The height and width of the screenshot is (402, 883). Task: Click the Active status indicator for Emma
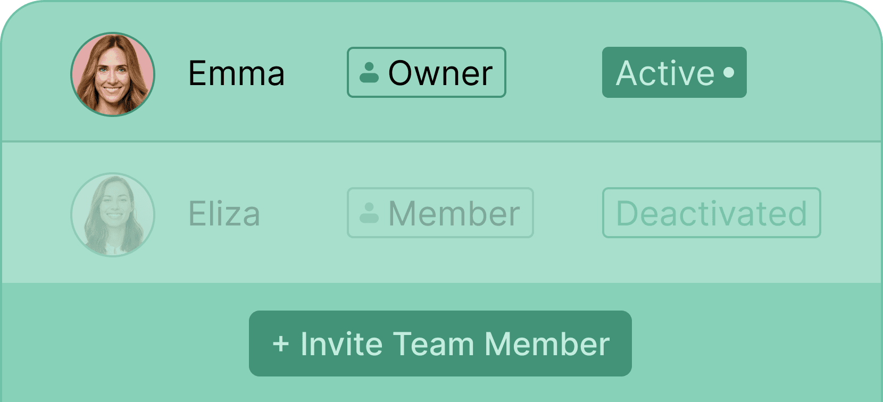click(x=673, y=72)
